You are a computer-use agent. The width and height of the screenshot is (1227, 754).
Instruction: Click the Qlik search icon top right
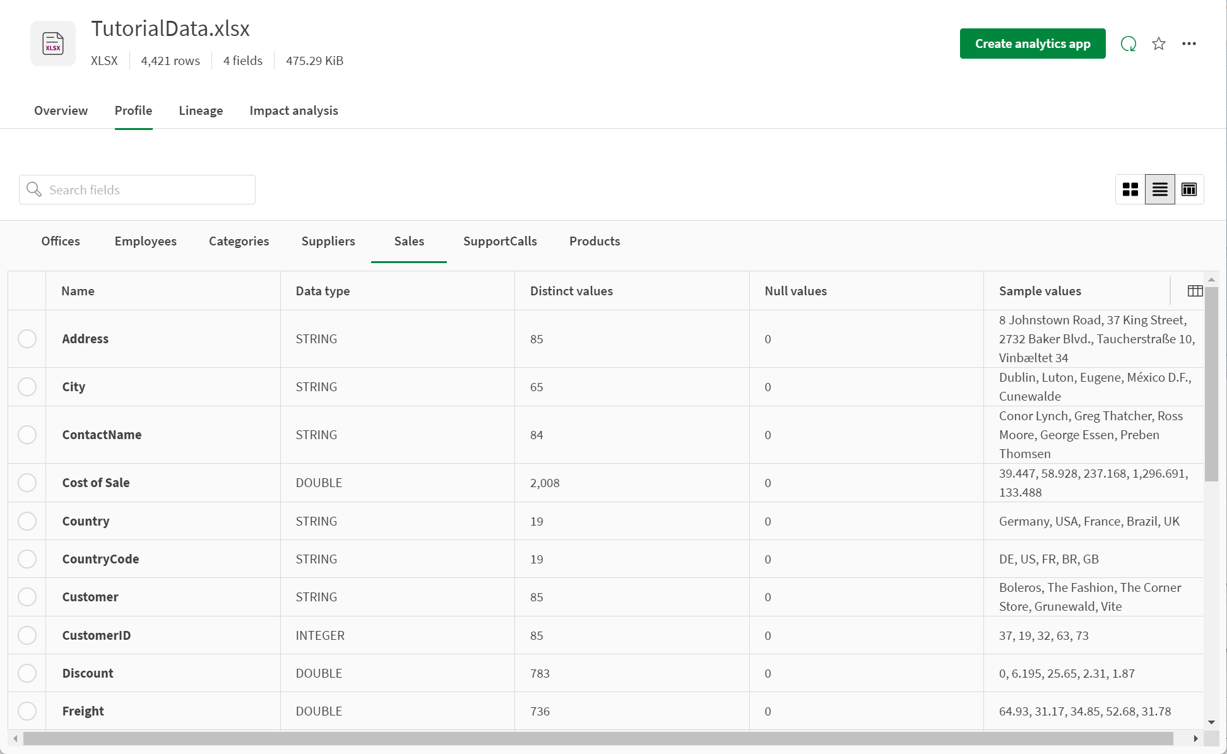click(x=1129, y=44)
